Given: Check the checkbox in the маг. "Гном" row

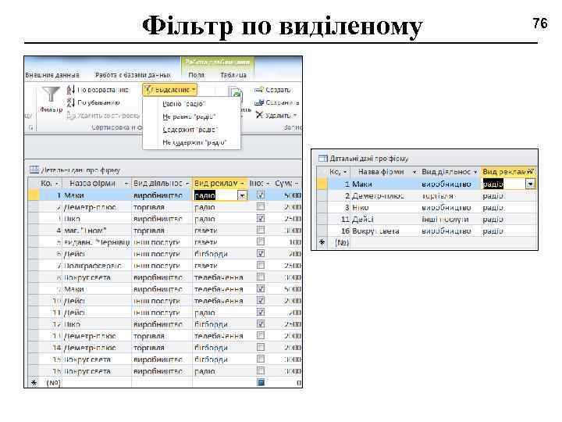Looking at the screenshot, I should 261,230.
